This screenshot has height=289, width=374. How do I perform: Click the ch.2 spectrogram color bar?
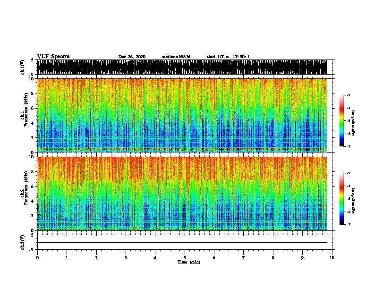click(x=341, y=199)
